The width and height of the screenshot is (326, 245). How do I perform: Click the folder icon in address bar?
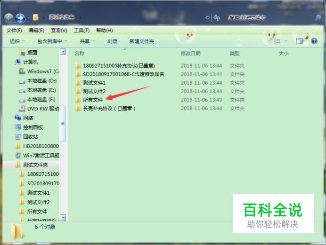point(35,17)
